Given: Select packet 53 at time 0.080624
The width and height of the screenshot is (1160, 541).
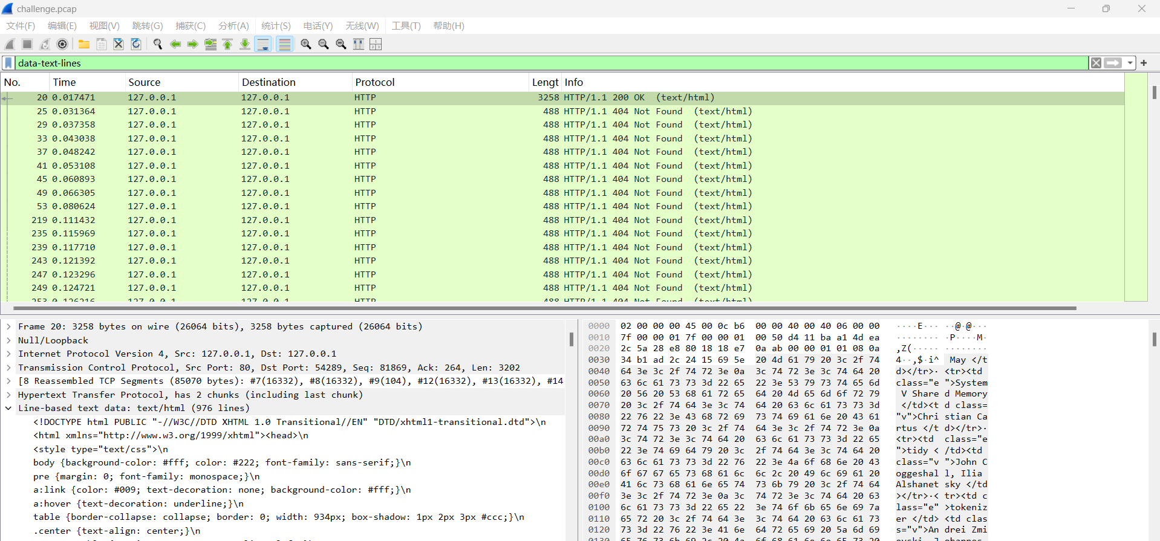Looking at the screenshot, I should (x=562, y=206).
